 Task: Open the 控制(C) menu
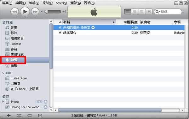point(48,3)
